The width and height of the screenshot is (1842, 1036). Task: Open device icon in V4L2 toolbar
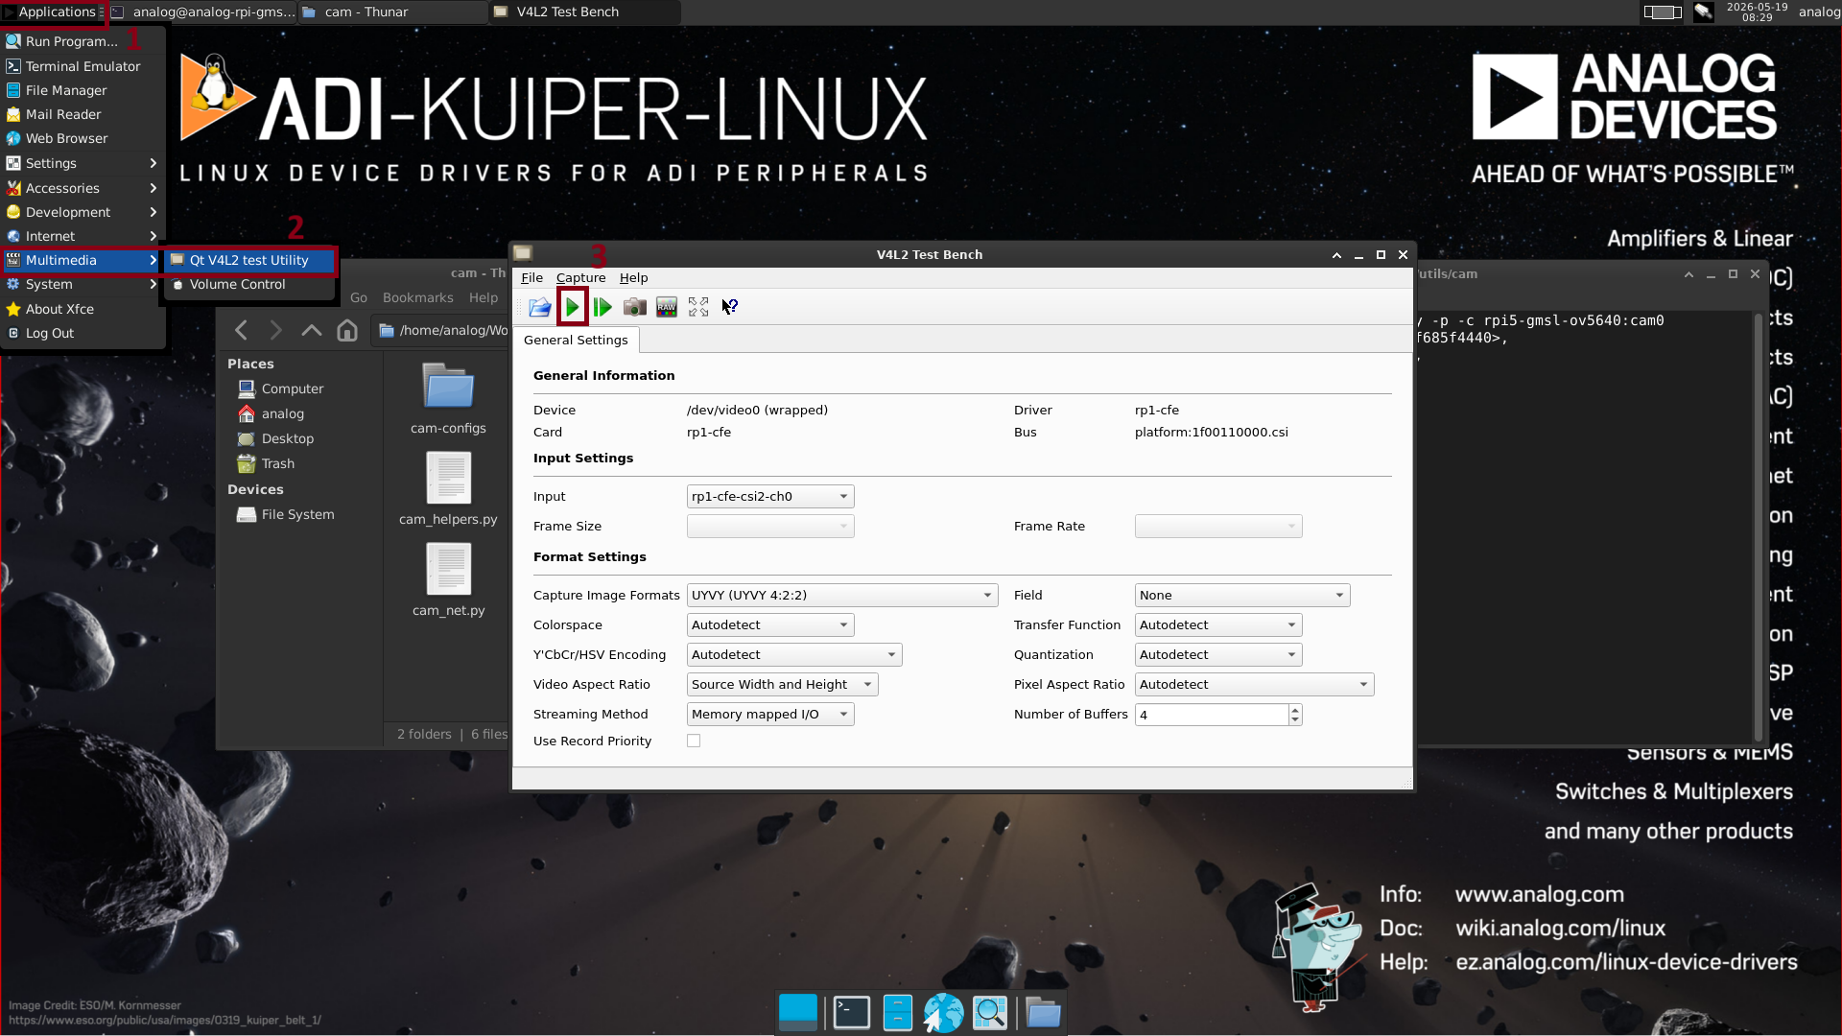point(539,307)
